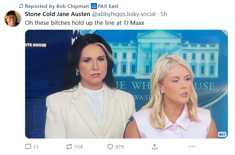Viewport: 235px width, 155px height.
Task: Click the PAX East text in repost line
Action: tap(108, 6)
